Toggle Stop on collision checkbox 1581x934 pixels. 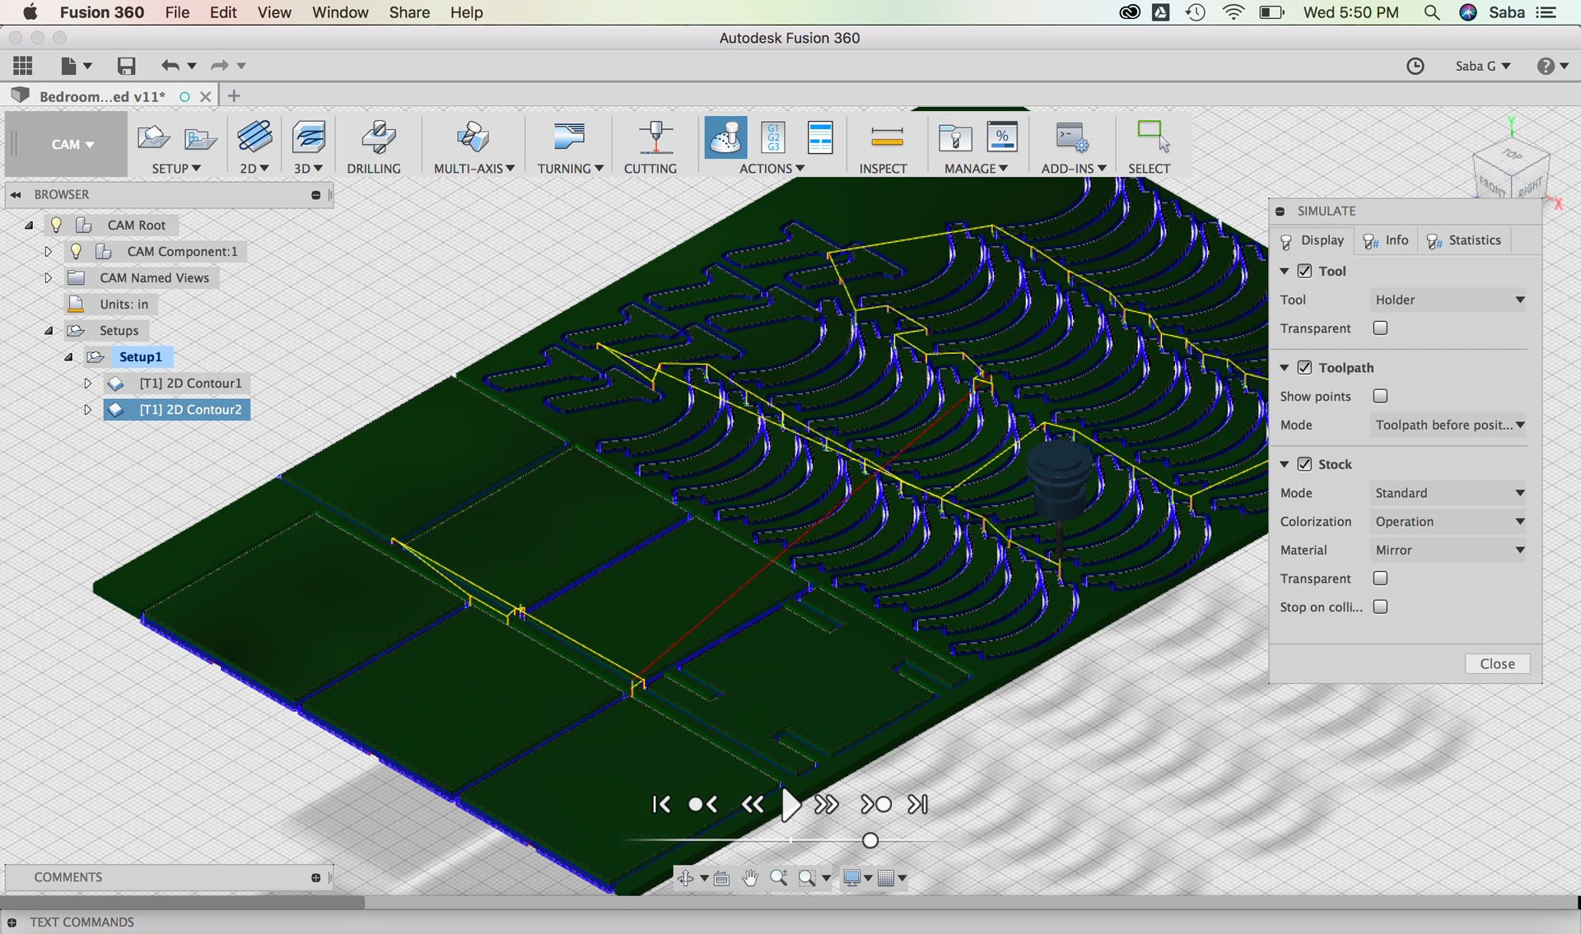pyautogui.click(x=1380, y=606)
